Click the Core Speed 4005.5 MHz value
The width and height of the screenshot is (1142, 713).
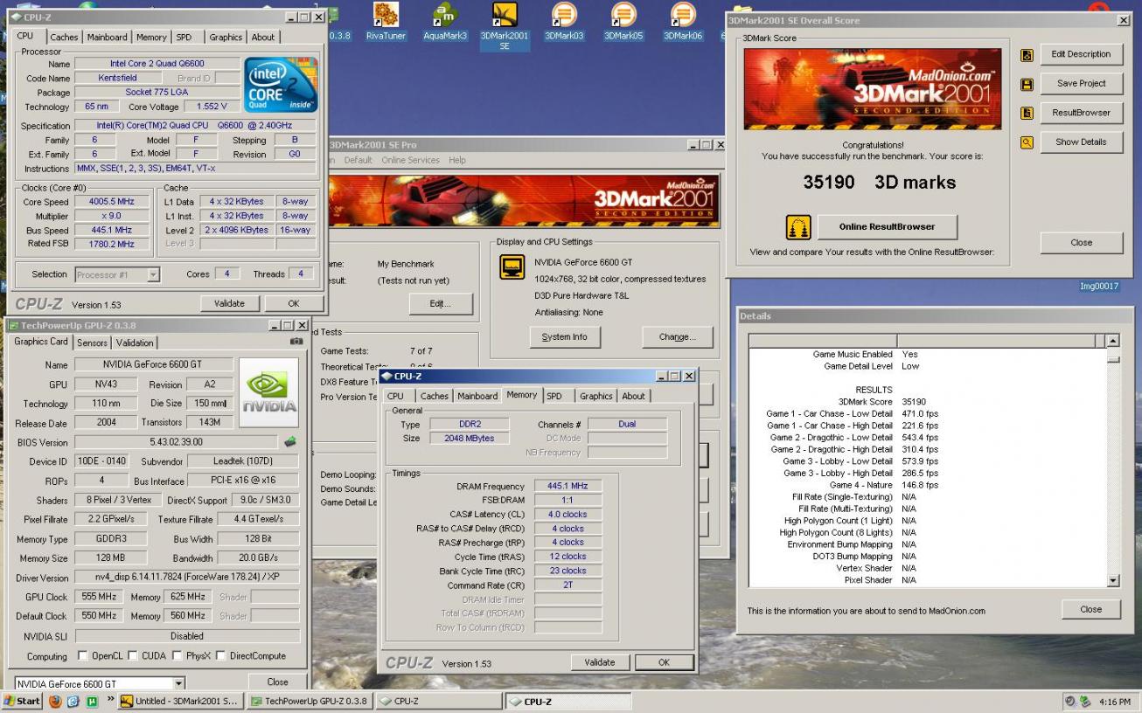[111, 202]
